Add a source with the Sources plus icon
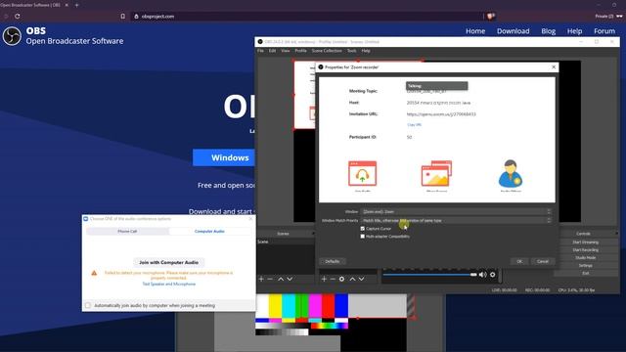This screenshot has height=352, width=626. (324, 279)
